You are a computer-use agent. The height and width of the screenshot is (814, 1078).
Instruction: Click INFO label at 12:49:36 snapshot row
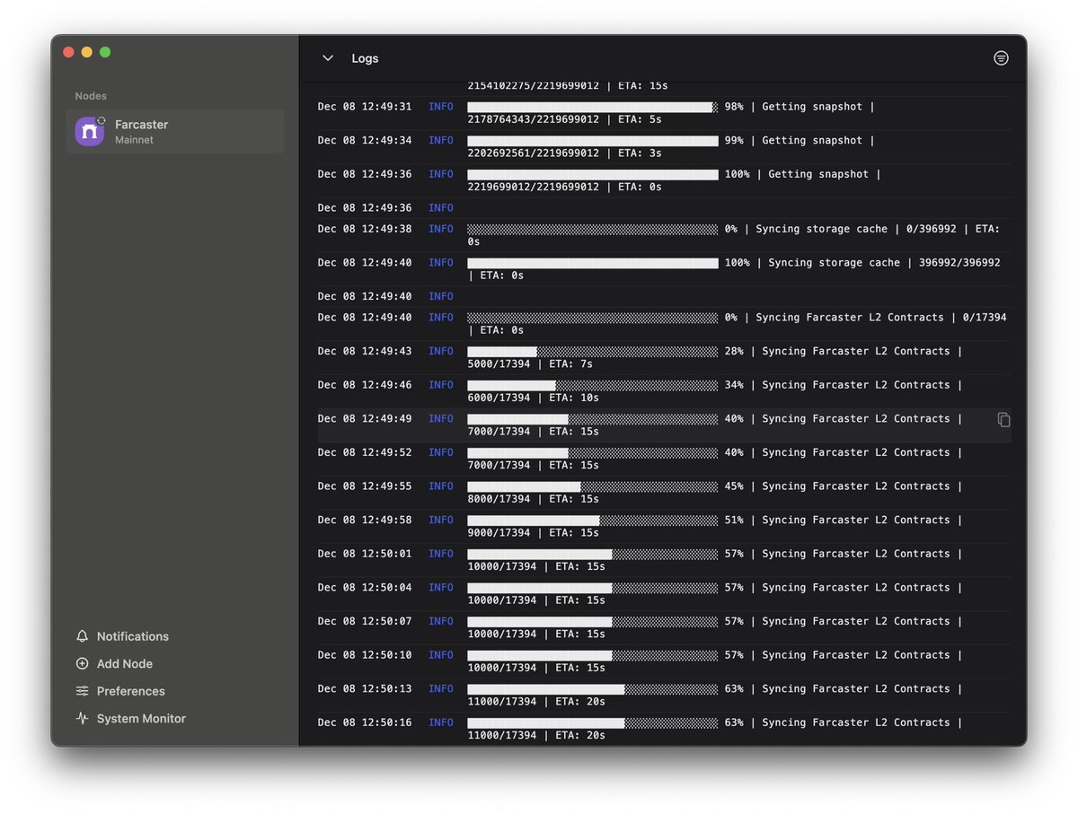tap(441, 174)
